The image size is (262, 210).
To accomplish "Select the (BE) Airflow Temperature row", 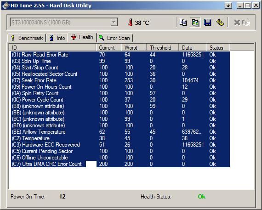I will [x=120, y=132].
